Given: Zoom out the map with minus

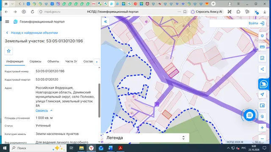Looking at the screenshot, I should (x=262, y=139).
